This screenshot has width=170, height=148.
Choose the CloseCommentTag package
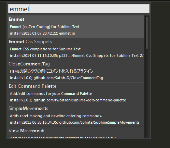[x=76, y=71]
